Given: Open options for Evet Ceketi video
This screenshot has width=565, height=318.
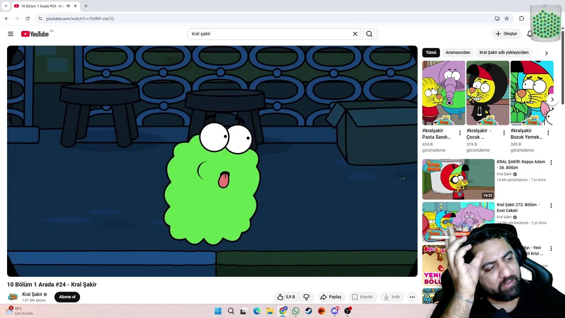Looking at the screenshot, I should pyautogui.click(x=551, y=205).
